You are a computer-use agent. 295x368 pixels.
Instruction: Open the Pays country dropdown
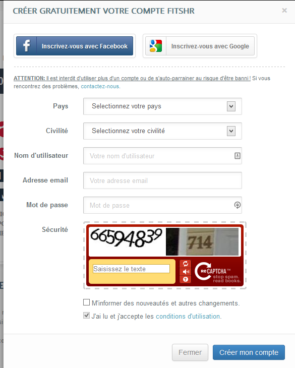[x=162, y=106]
